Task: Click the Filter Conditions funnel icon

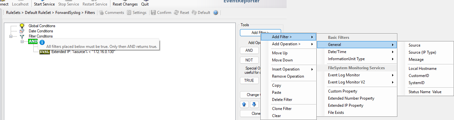Action: (x=22, y=37)
